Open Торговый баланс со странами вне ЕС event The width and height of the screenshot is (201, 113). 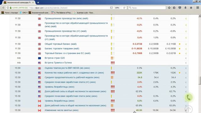pyautogui.click(x=68, y=53)
